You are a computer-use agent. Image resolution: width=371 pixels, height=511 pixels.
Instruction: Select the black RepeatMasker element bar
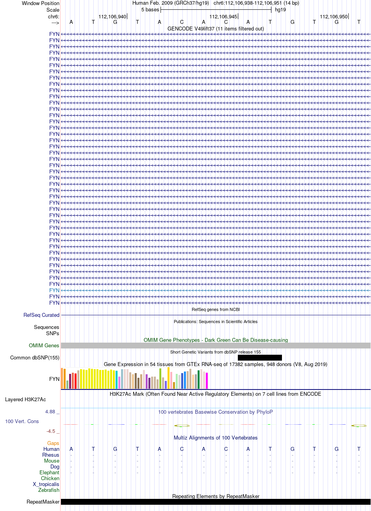click(x=216, y=502)
